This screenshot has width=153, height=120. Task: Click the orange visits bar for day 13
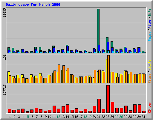pyautogui.click(x=64, y=74)
